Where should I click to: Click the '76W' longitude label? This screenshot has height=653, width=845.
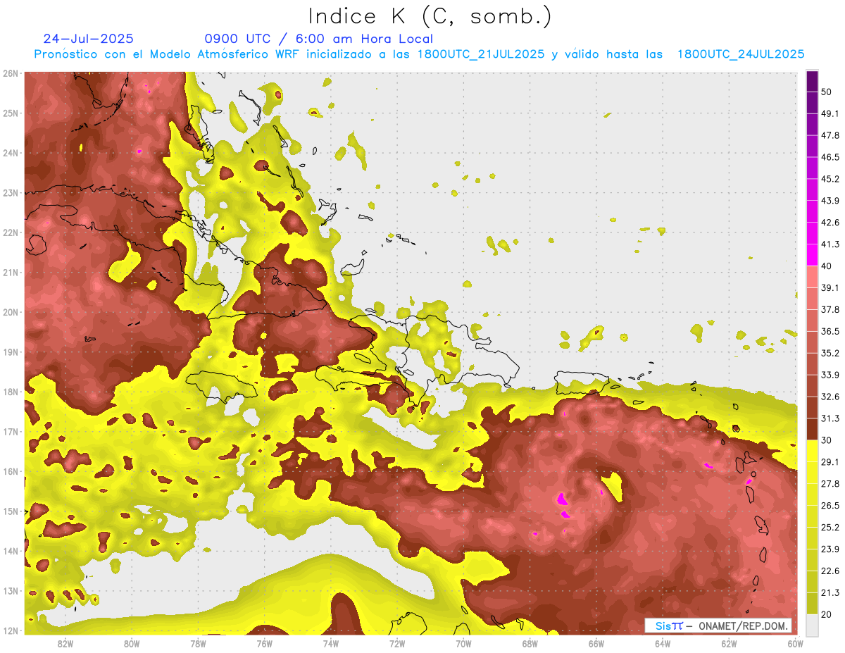click(x=264, y=643)
